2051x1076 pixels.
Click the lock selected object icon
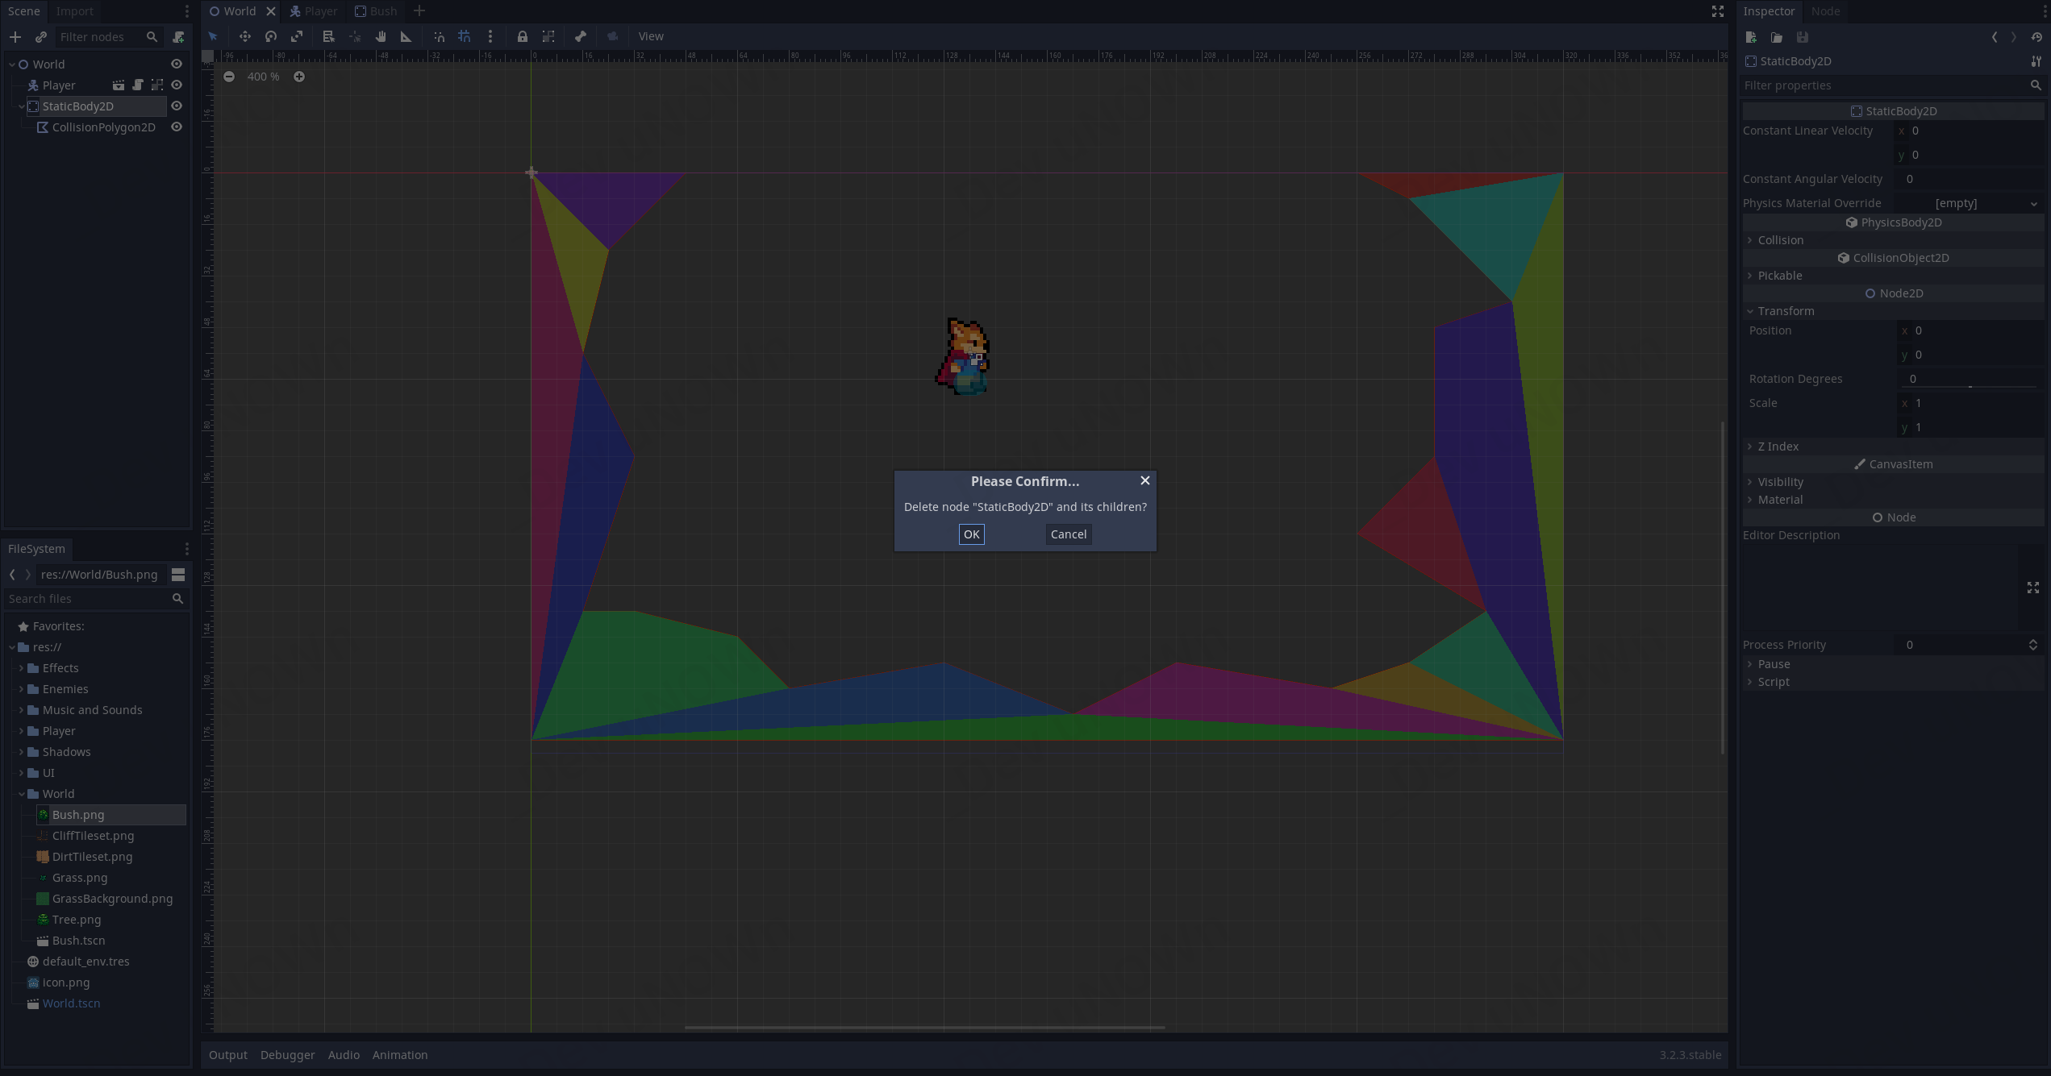point(523,36)
